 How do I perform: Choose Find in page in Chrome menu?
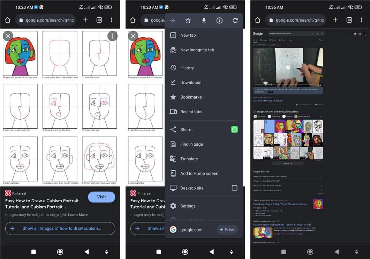[204, 144]
